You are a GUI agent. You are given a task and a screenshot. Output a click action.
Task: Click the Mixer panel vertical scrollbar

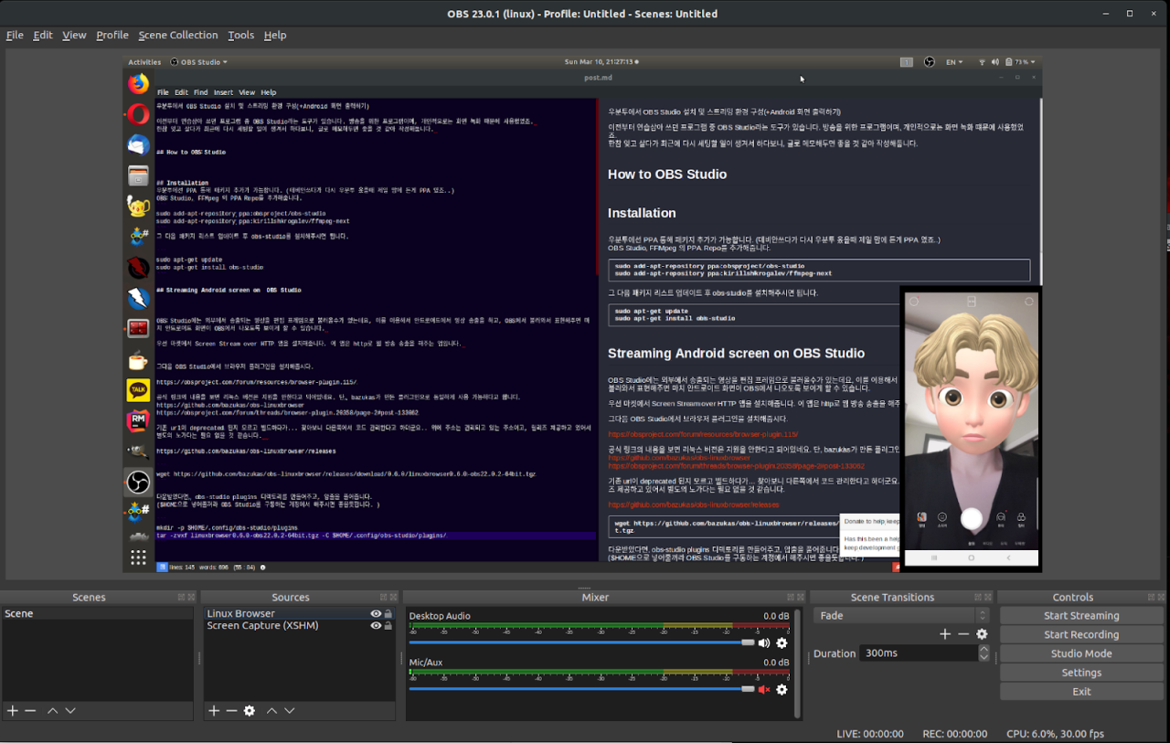point(797,664)
